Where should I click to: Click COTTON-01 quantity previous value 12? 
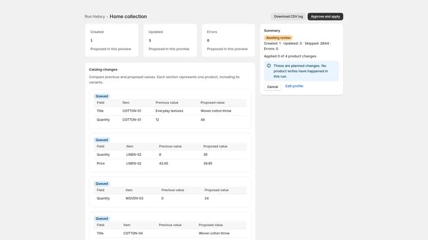click(157, 119)
